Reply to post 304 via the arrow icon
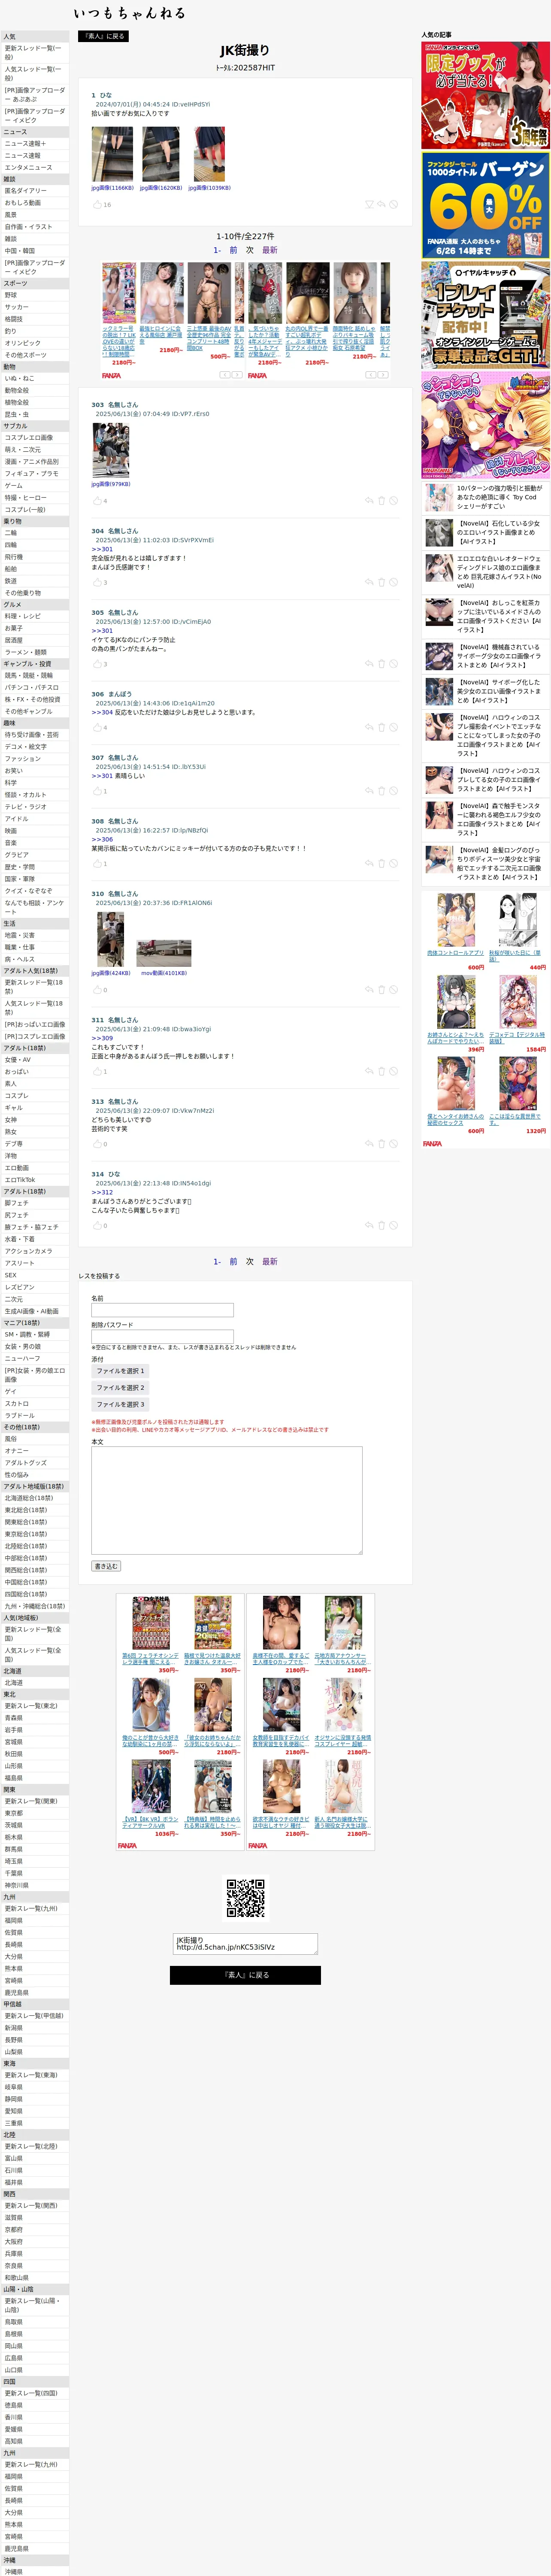This screenshot has width=551, height=2576. coord(369,582)
